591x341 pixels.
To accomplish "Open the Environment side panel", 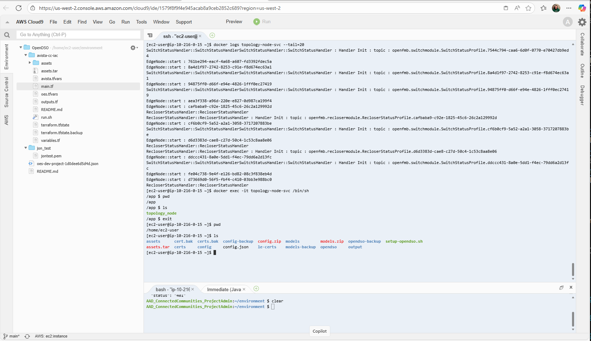I will (6, 57).
